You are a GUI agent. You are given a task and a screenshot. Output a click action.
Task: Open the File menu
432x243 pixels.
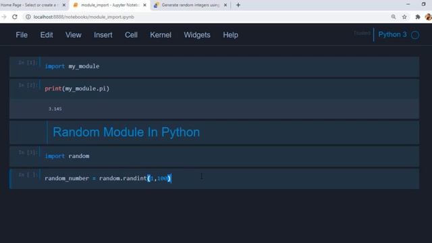pyautogui.click(x=22, y=35)
